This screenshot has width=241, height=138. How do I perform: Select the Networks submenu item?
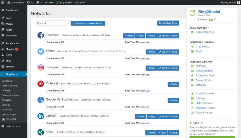click(x=7, y=100)
